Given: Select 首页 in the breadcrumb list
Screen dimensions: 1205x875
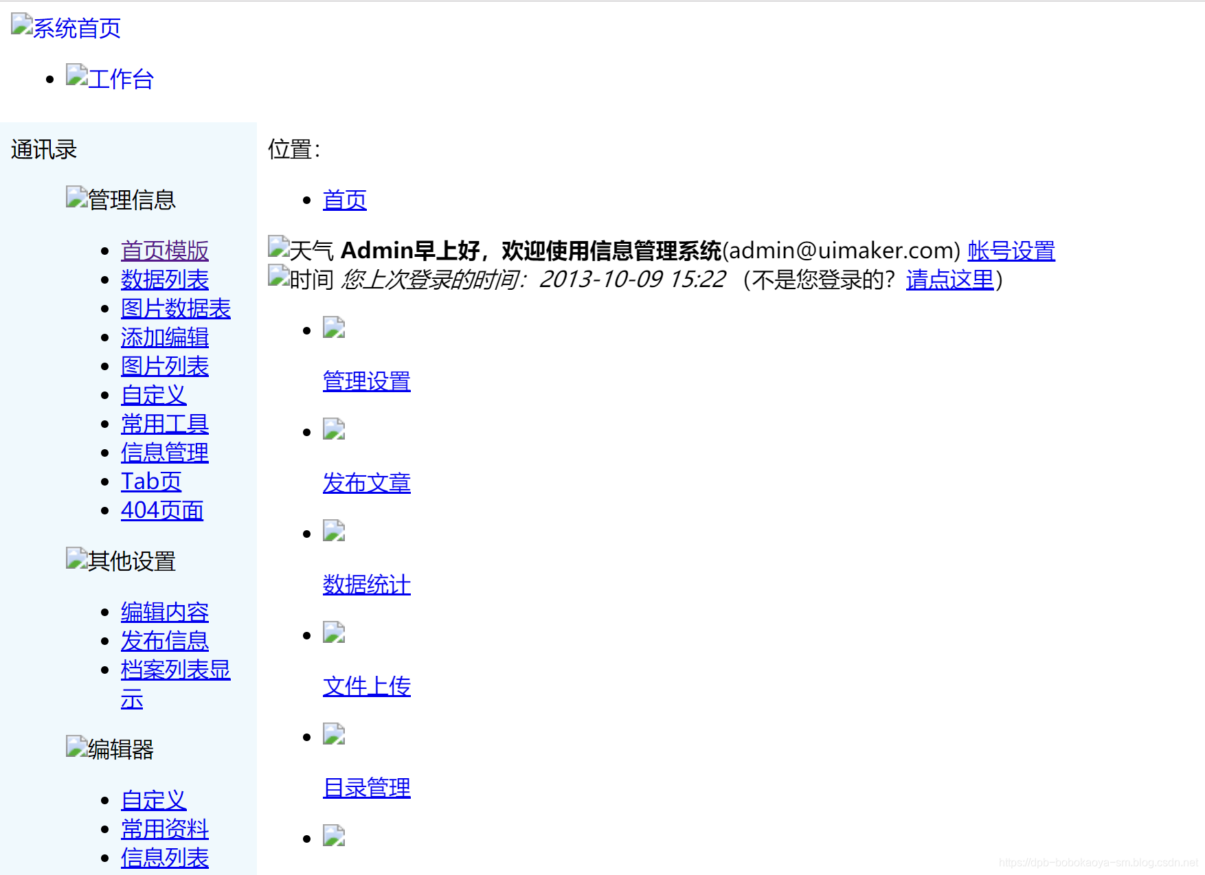Looking at the screenshot, I should tap(344, 199).
